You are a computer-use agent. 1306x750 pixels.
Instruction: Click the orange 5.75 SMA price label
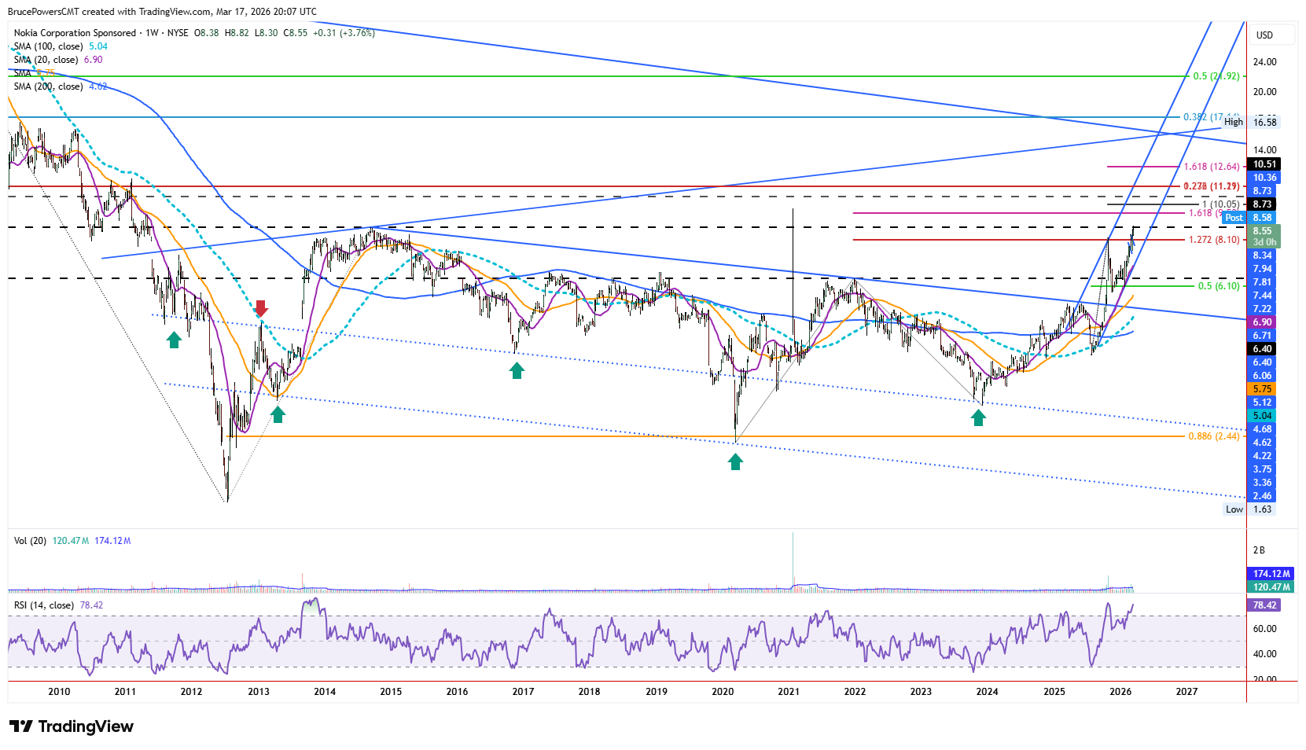coord(1262,389)
